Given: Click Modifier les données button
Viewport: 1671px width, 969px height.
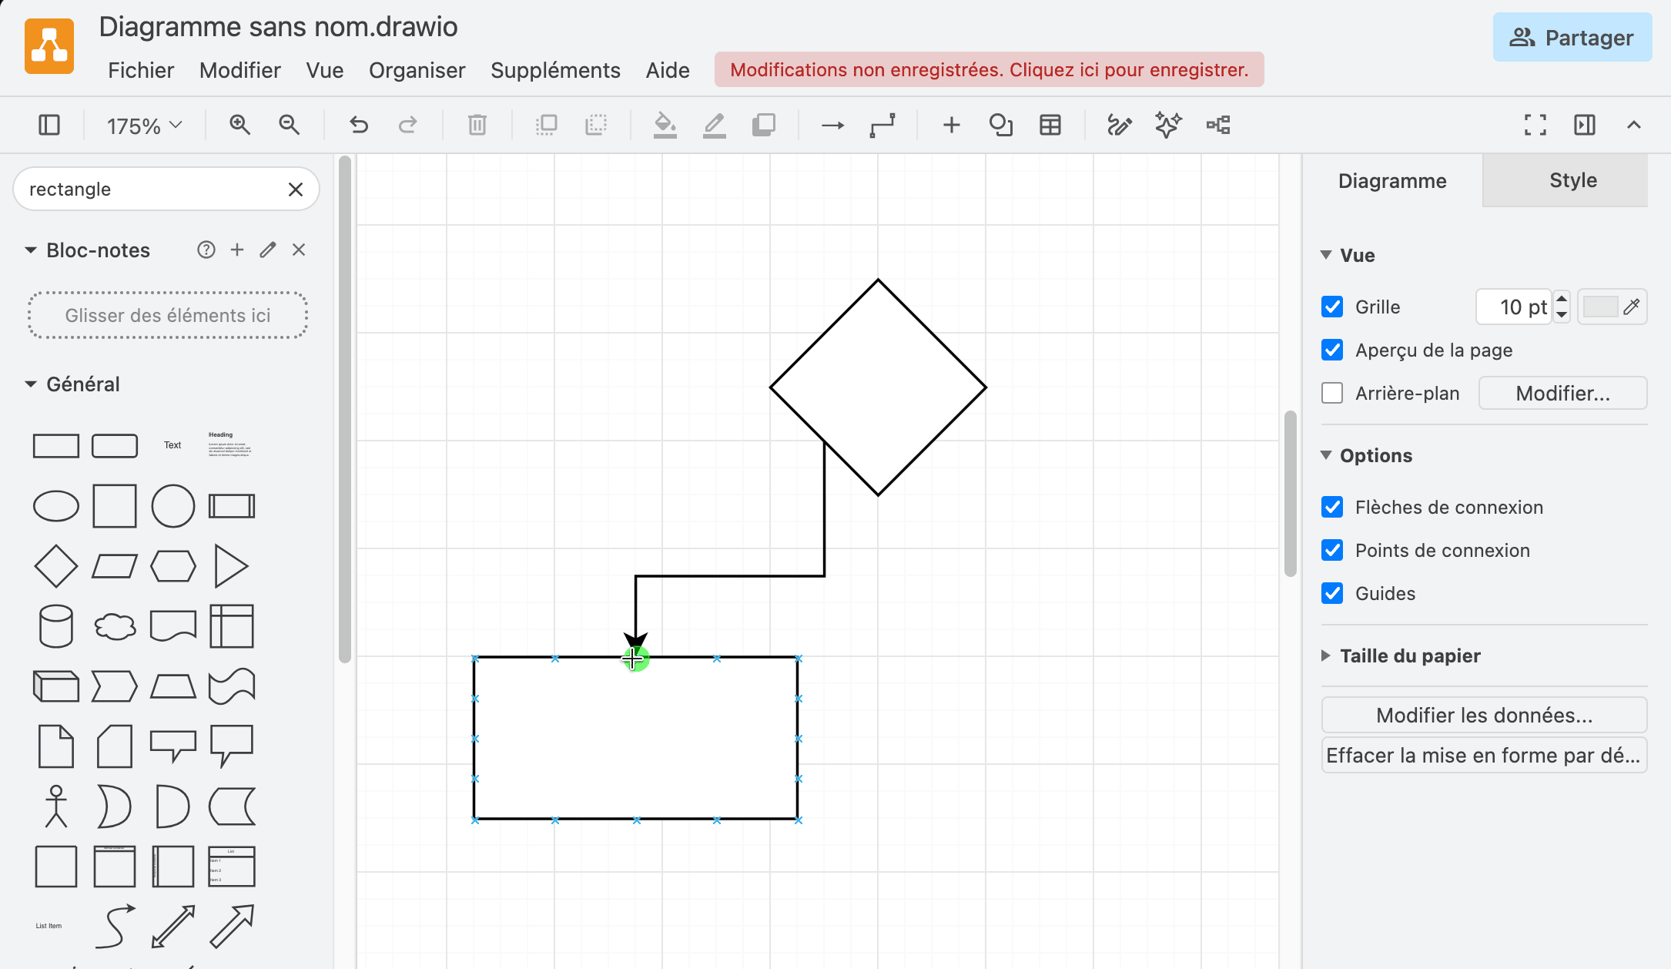Looking at the screenshot, I should (x=1484, y=715).
